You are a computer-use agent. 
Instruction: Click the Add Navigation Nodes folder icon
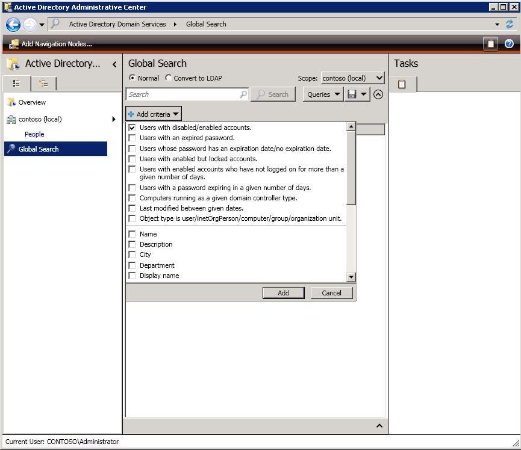(14, 44)
